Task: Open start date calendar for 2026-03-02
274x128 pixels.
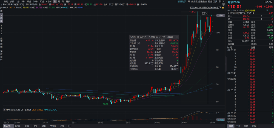Action: [x=144, y=37]
